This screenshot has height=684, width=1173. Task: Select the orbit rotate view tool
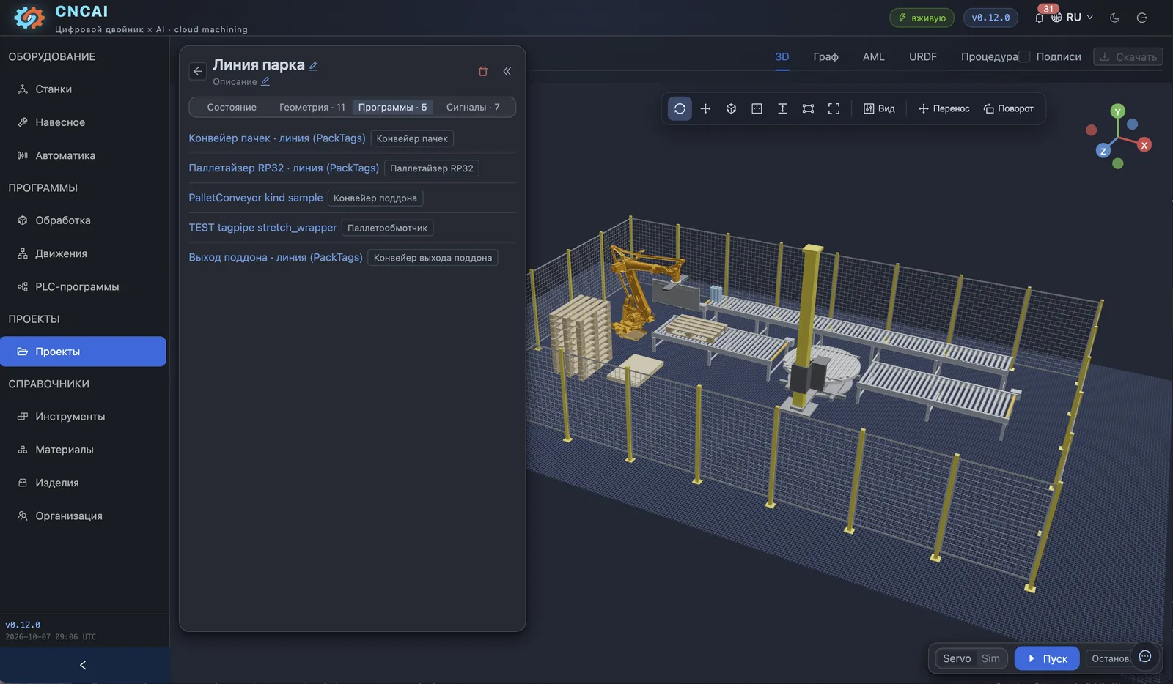pos(680,108)
